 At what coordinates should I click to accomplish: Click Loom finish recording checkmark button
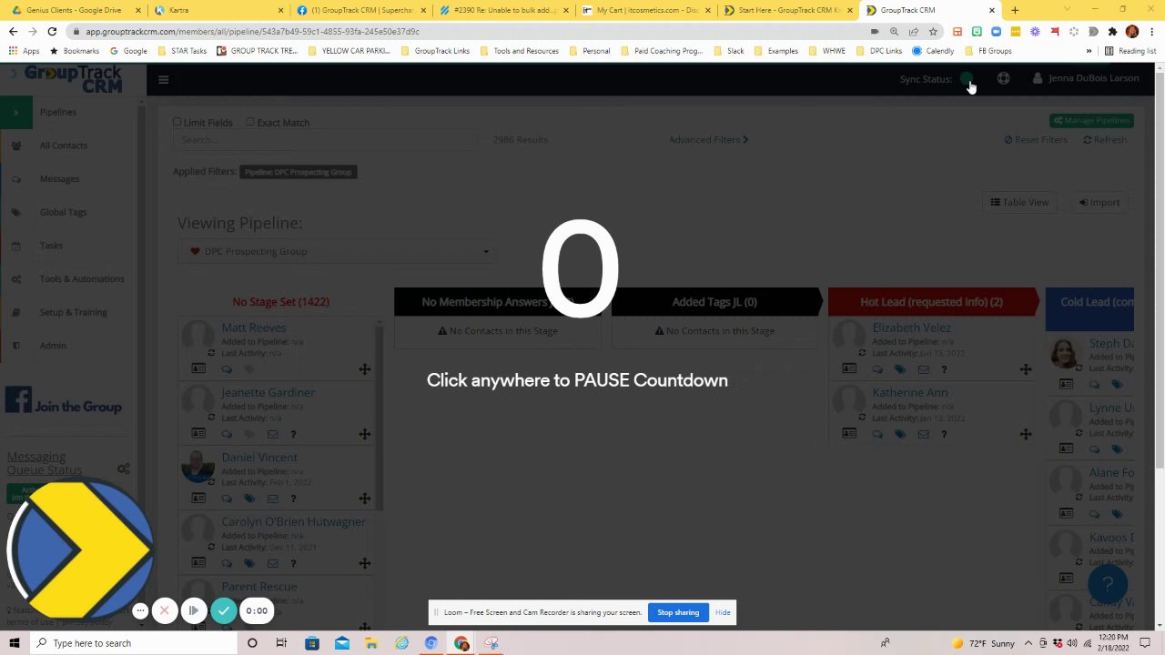[224, 611]
